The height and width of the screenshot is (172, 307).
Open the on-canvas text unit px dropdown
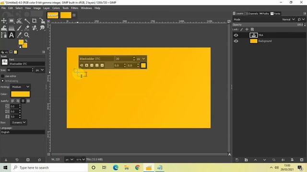pos(142,59)
